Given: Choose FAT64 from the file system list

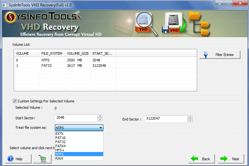Looking at the screenshot, I should pyautogui.click(x=79, y=146).
